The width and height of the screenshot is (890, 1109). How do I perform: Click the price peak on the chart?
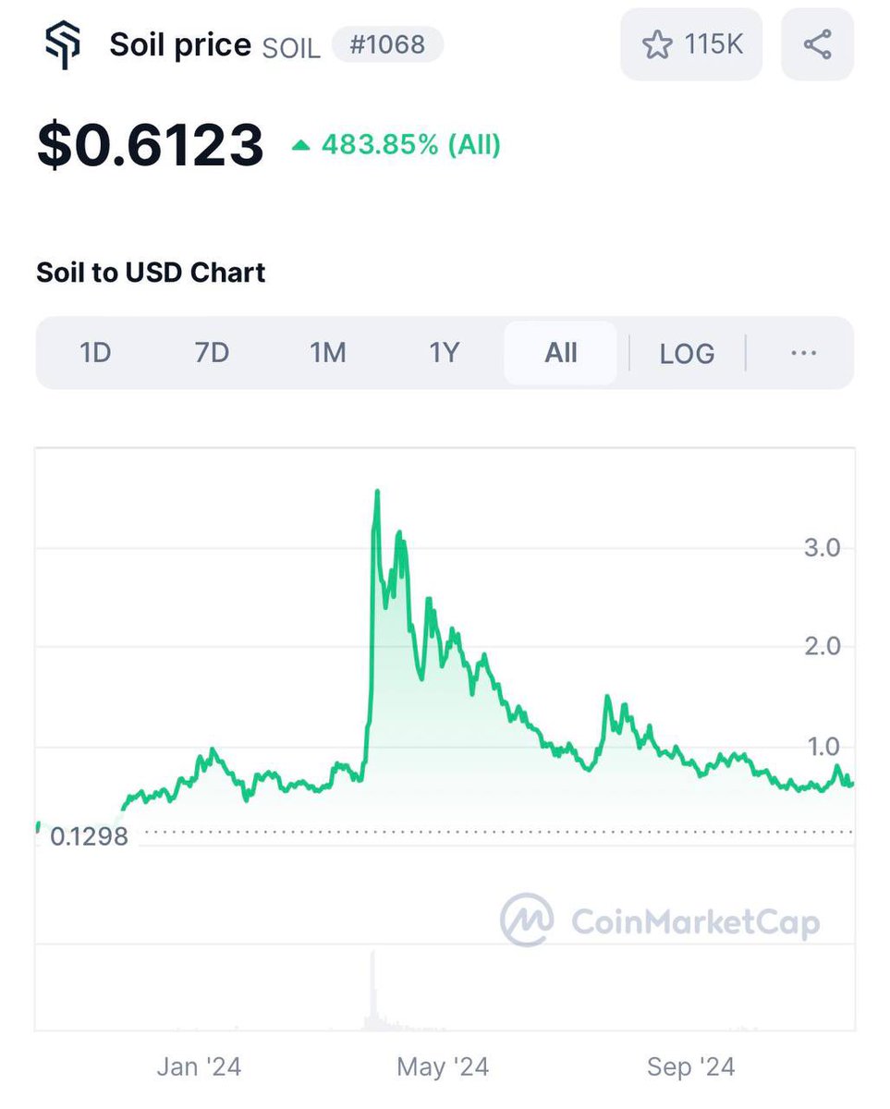[376, 493]
